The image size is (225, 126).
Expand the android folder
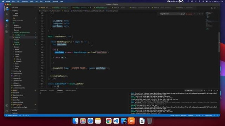(15, 16)
